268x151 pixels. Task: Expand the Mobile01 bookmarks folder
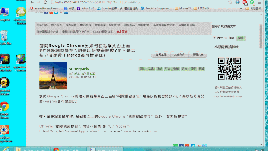[183, 9]
